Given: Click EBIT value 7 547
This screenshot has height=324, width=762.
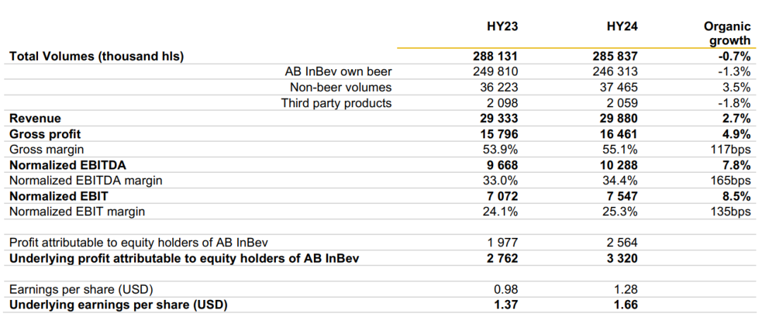Looking at the screenshot, I should coord(621,196).
